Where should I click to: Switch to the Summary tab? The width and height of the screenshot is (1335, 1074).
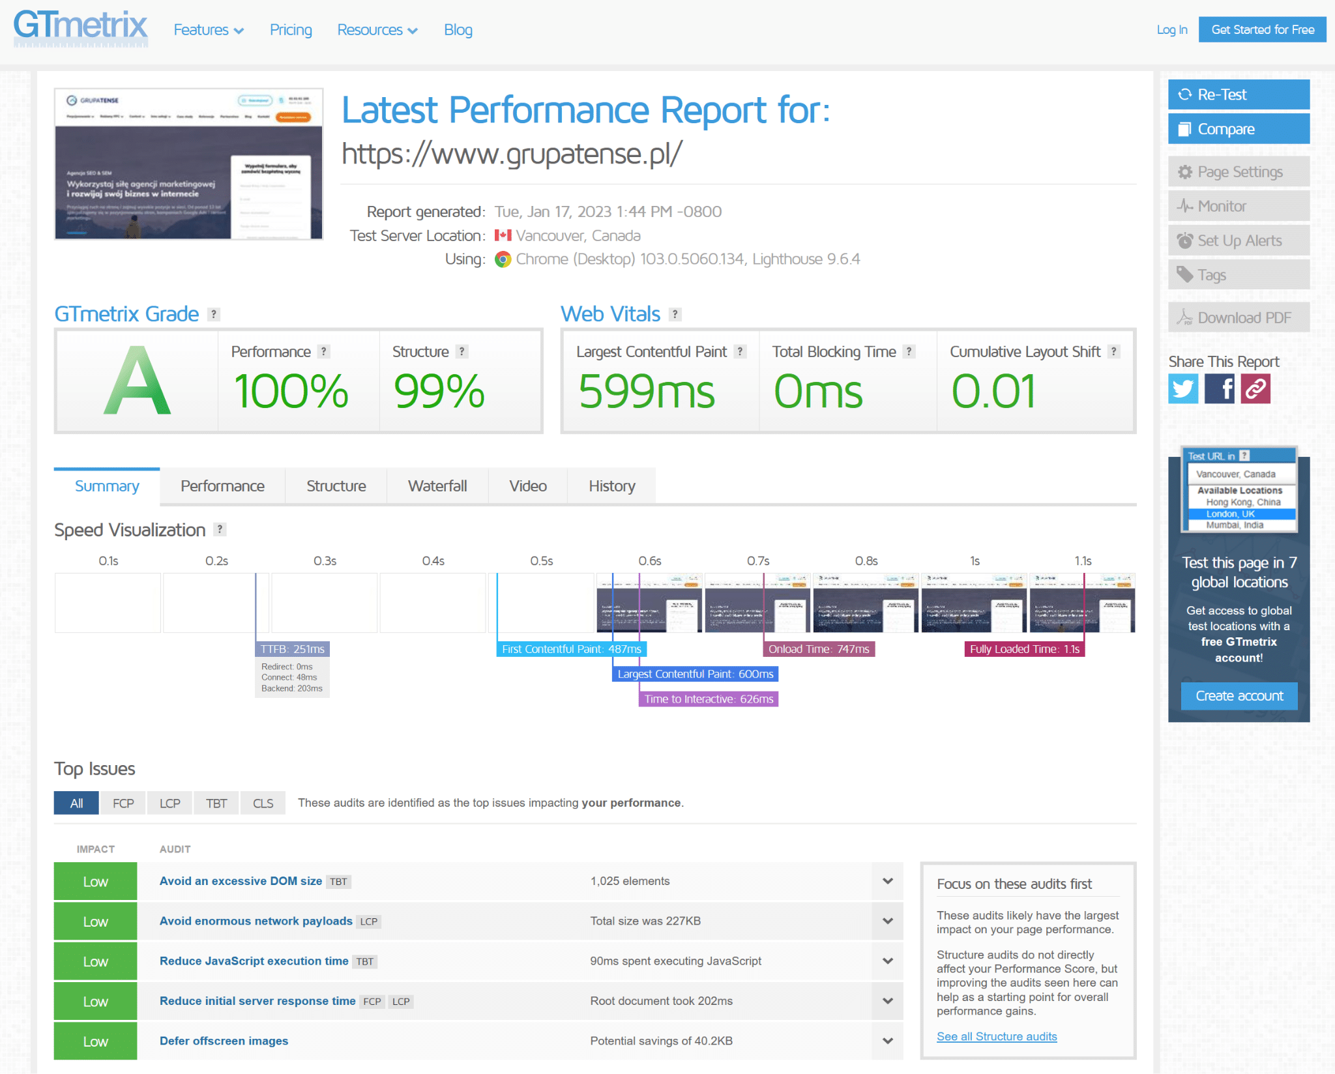pos(107,486)
